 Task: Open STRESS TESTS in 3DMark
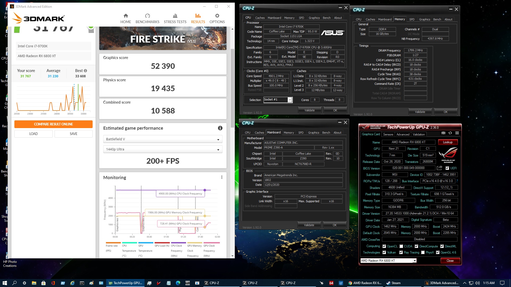pyautogui.click(x=175, y=19)
